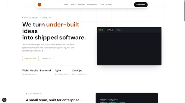Viewport: 185px width, 103px height.
Task: Click the View our work button
Action: point(30,59)
